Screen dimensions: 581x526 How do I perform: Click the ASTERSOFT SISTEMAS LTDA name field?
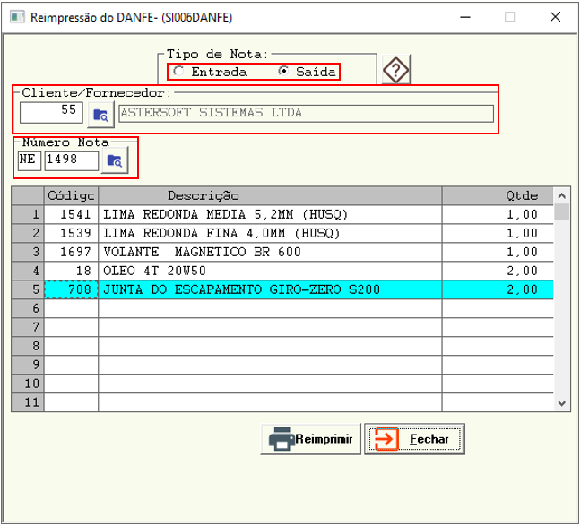(306, 113)
